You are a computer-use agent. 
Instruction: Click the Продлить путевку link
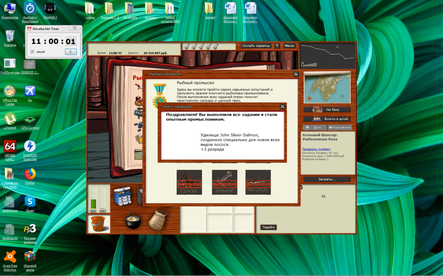(316, 149)
